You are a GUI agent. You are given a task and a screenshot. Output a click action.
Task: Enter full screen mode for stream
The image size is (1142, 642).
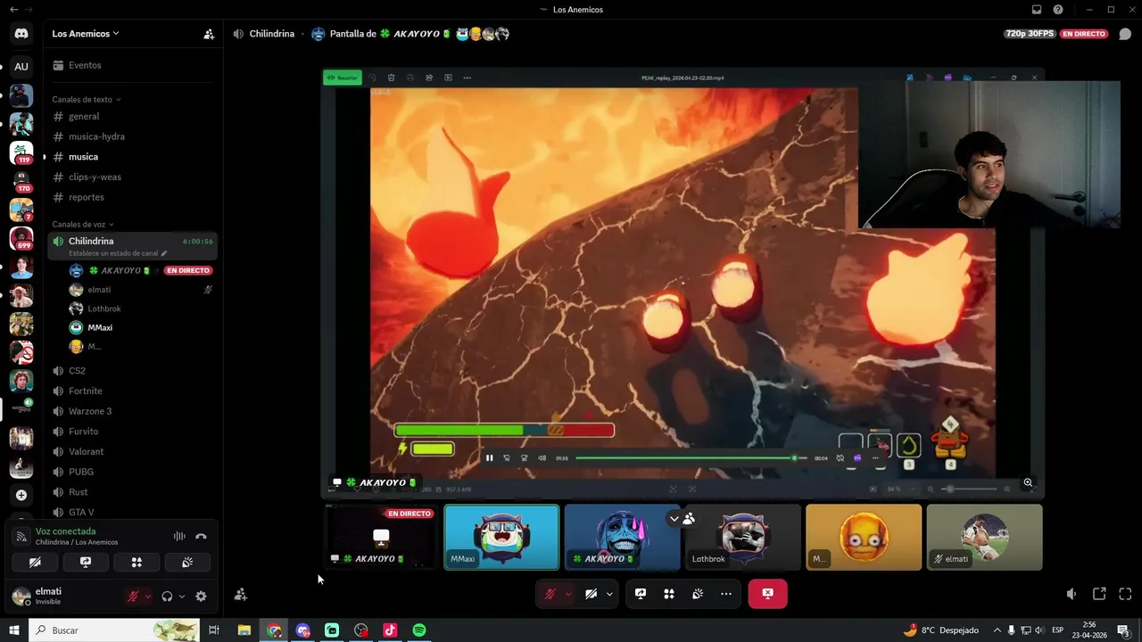click(x=1125, y=594)
